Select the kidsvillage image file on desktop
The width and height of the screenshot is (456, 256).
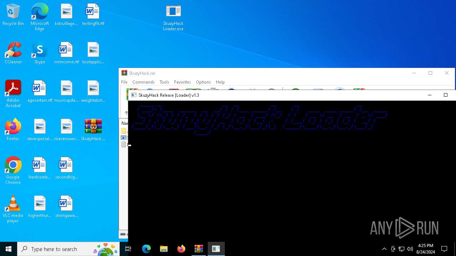point(66,15)
